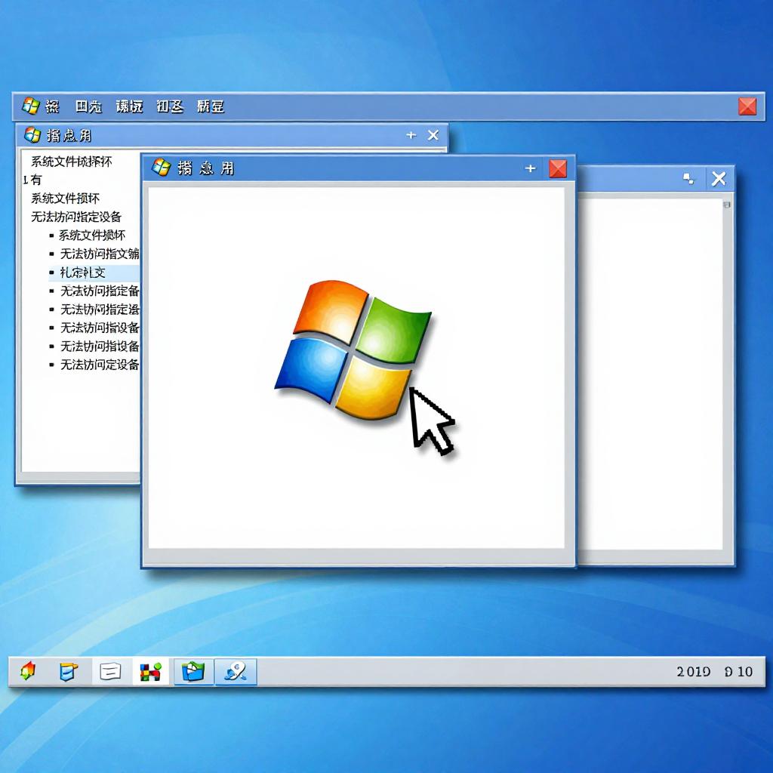Open the last menu item in the menu bar
The image size is (773, 773).
point(210,106)
